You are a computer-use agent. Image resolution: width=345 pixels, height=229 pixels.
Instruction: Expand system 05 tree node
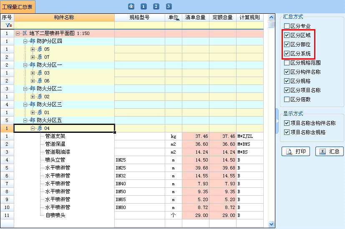click(33, 49)
